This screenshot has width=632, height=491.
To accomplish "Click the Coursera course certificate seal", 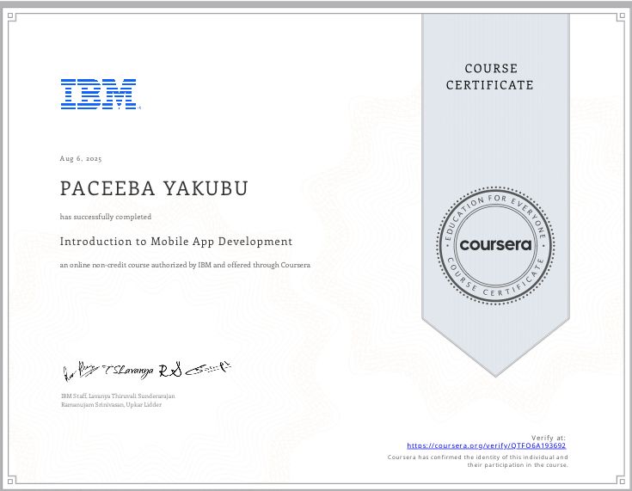I will pos(495,245).
